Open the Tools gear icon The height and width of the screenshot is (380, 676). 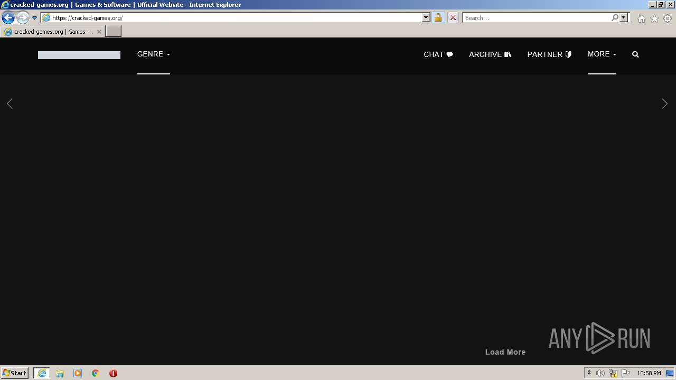coord(668,18)
